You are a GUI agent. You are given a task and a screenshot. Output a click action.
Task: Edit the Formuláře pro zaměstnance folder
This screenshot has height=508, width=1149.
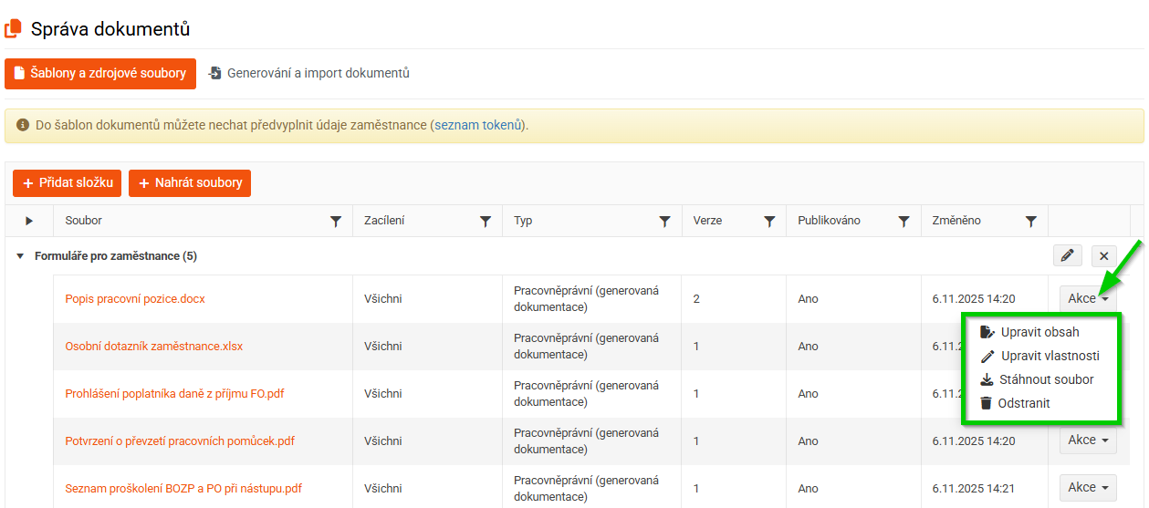[x=1067, y=256]
